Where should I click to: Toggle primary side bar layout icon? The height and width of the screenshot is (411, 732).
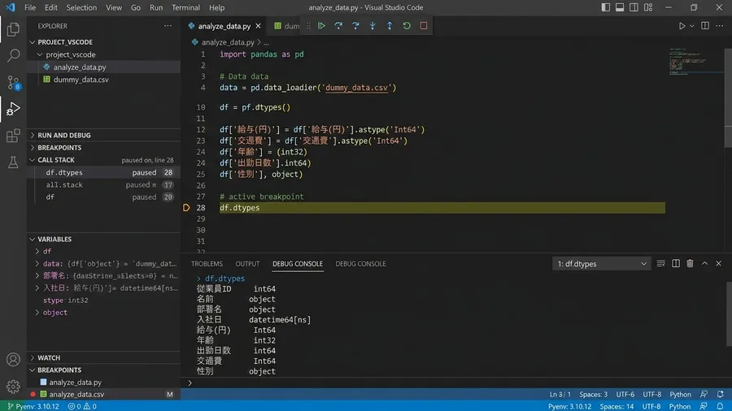click(605, 7)
